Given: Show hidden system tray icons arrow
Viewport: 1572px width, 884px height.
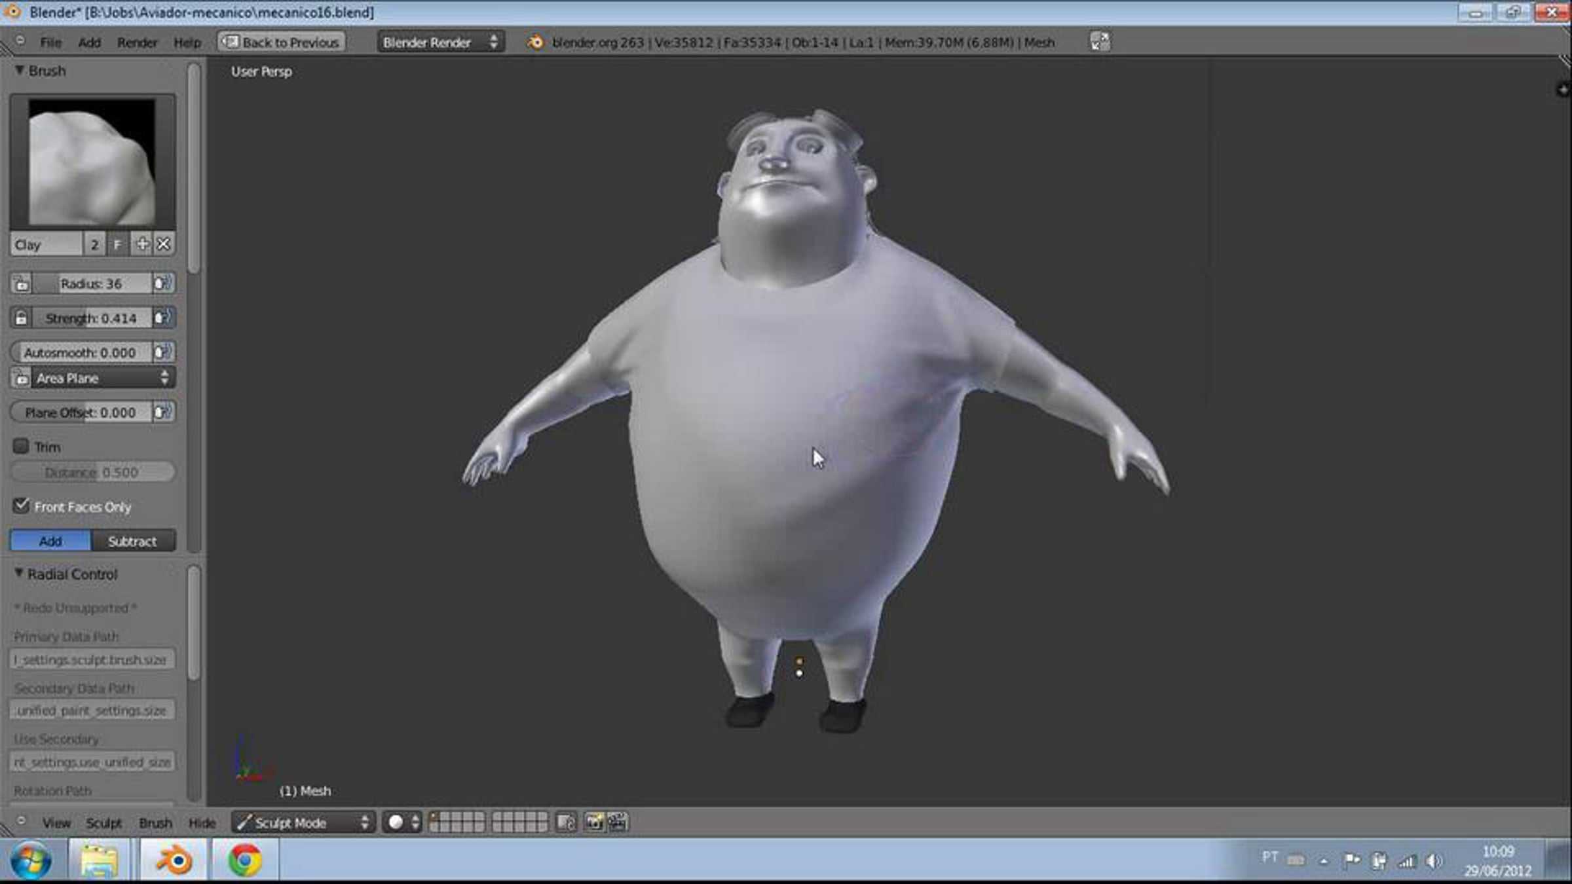Looking at the screenshot, I should 1324,861.
